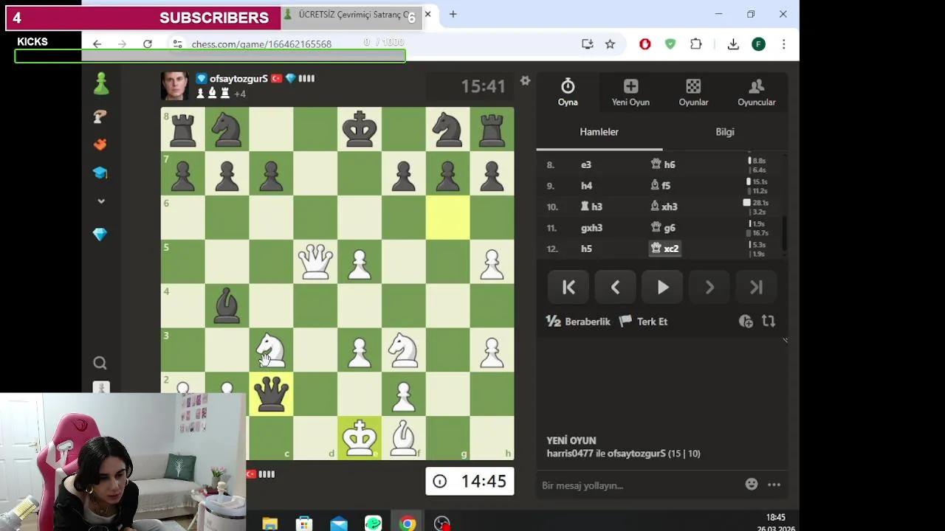Open Chrome three-dot menu
This screenshot has height=531, width=945.
point(783,44)
